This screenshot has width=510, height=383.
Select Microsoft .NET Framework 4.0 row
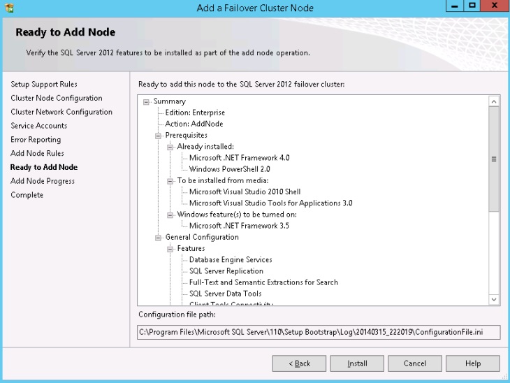click(239, 158)
